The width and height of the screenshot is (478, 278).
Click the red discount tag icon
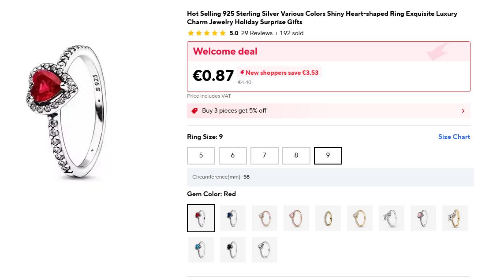coord(194,111)
